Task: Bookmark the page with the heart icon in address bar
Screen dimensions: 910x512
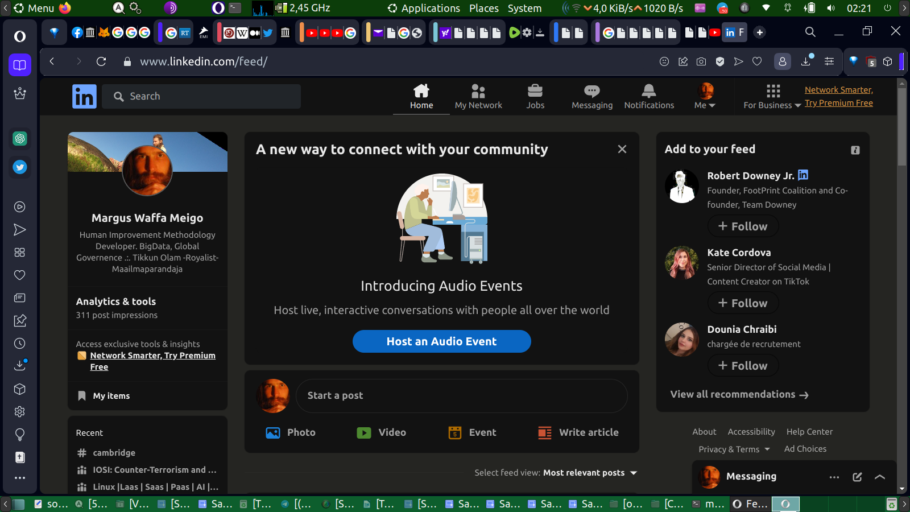Action: (x=757, y=61)
